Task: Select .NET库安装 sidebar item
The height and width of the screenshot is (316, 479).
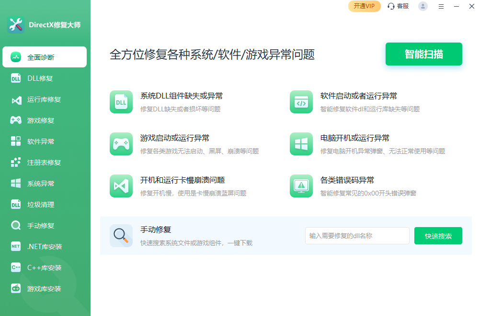Action: click(45, 247)
